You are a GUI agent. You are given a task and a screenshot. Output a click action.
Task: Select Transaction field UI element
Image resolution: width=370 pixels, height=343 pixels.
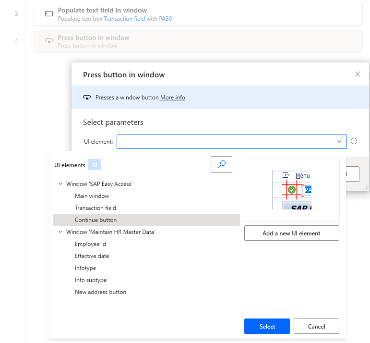click(x=95, y=208)
